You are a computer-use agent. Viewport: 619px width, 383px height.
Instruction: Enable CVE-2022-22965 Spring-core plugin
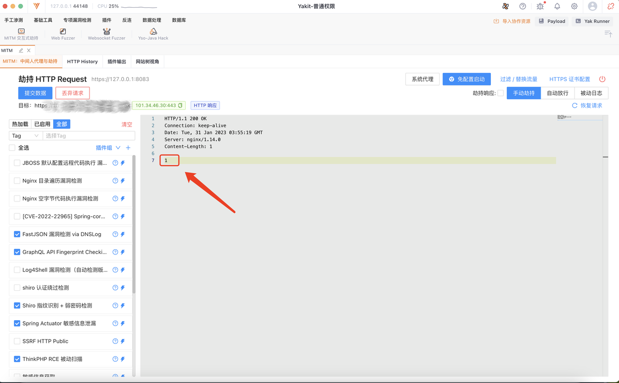click(x=17, y=216)
